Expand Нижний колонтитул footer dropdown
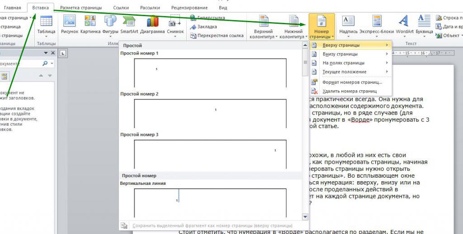 [x=293, y=27]
